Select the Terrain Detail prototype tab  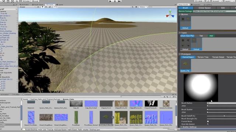tap(218, 57)
